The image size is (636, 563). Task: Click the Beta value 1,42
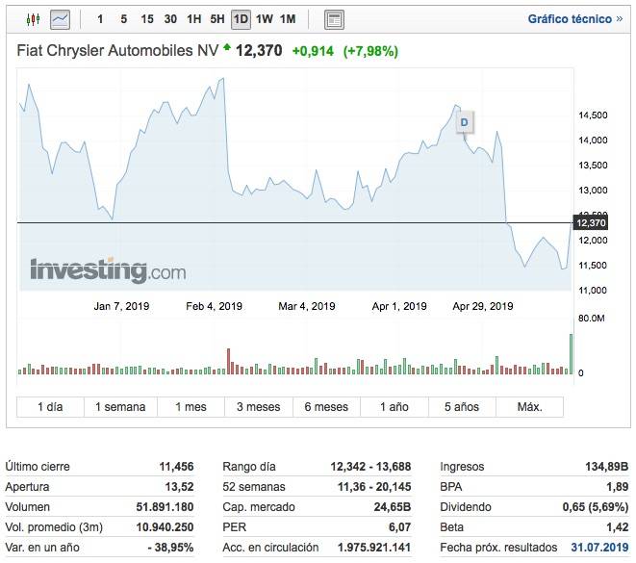click(x=618, y=527)
